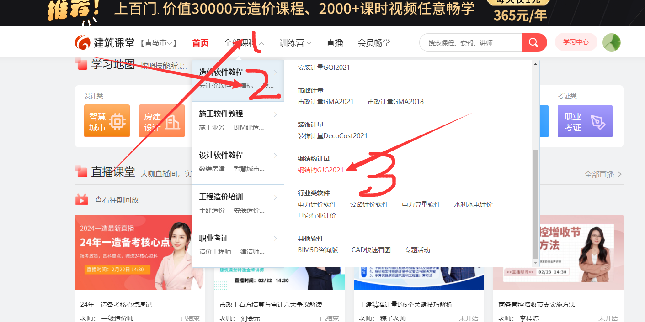Expand 职业考证 submenu chevron in side menu
This screenshot has height=322, width=645.
pos(276,239)
